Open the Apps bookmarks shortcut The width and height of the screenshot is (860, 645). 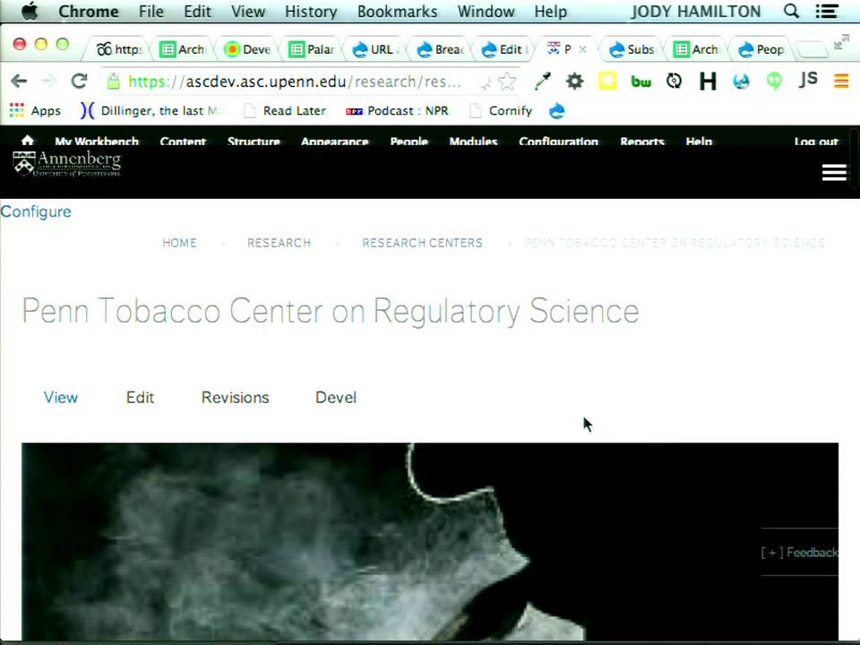point(35,111)
